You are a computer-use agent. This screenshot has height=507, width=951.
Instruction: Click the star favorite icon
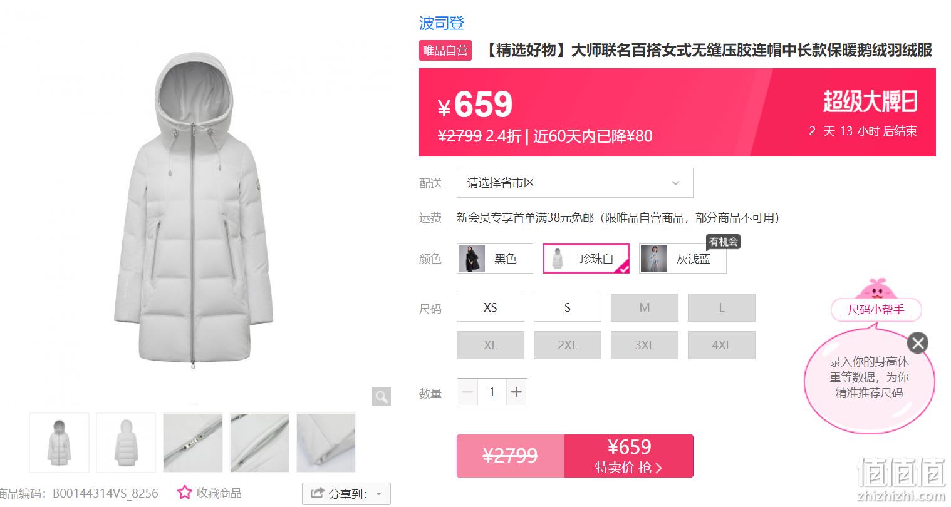pos(184,493)
